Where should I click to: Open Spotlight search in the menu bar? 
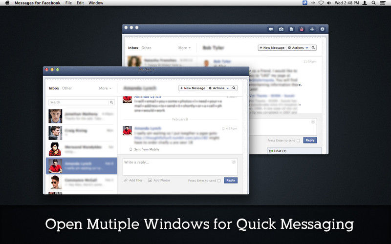point(373,3)
